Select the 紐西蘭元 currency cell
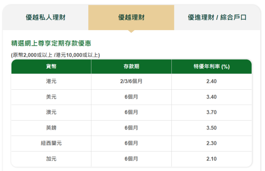265x171 pixels. (51, 143)
